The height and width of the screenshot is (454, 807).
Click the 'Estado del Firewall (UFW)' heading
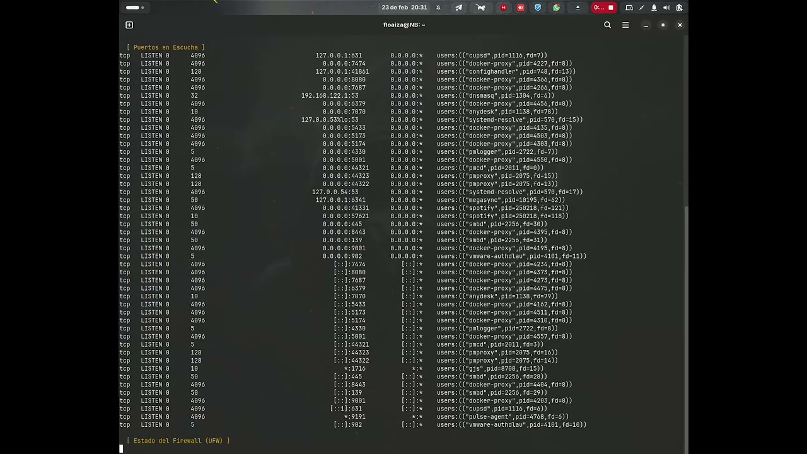point(178,441)
